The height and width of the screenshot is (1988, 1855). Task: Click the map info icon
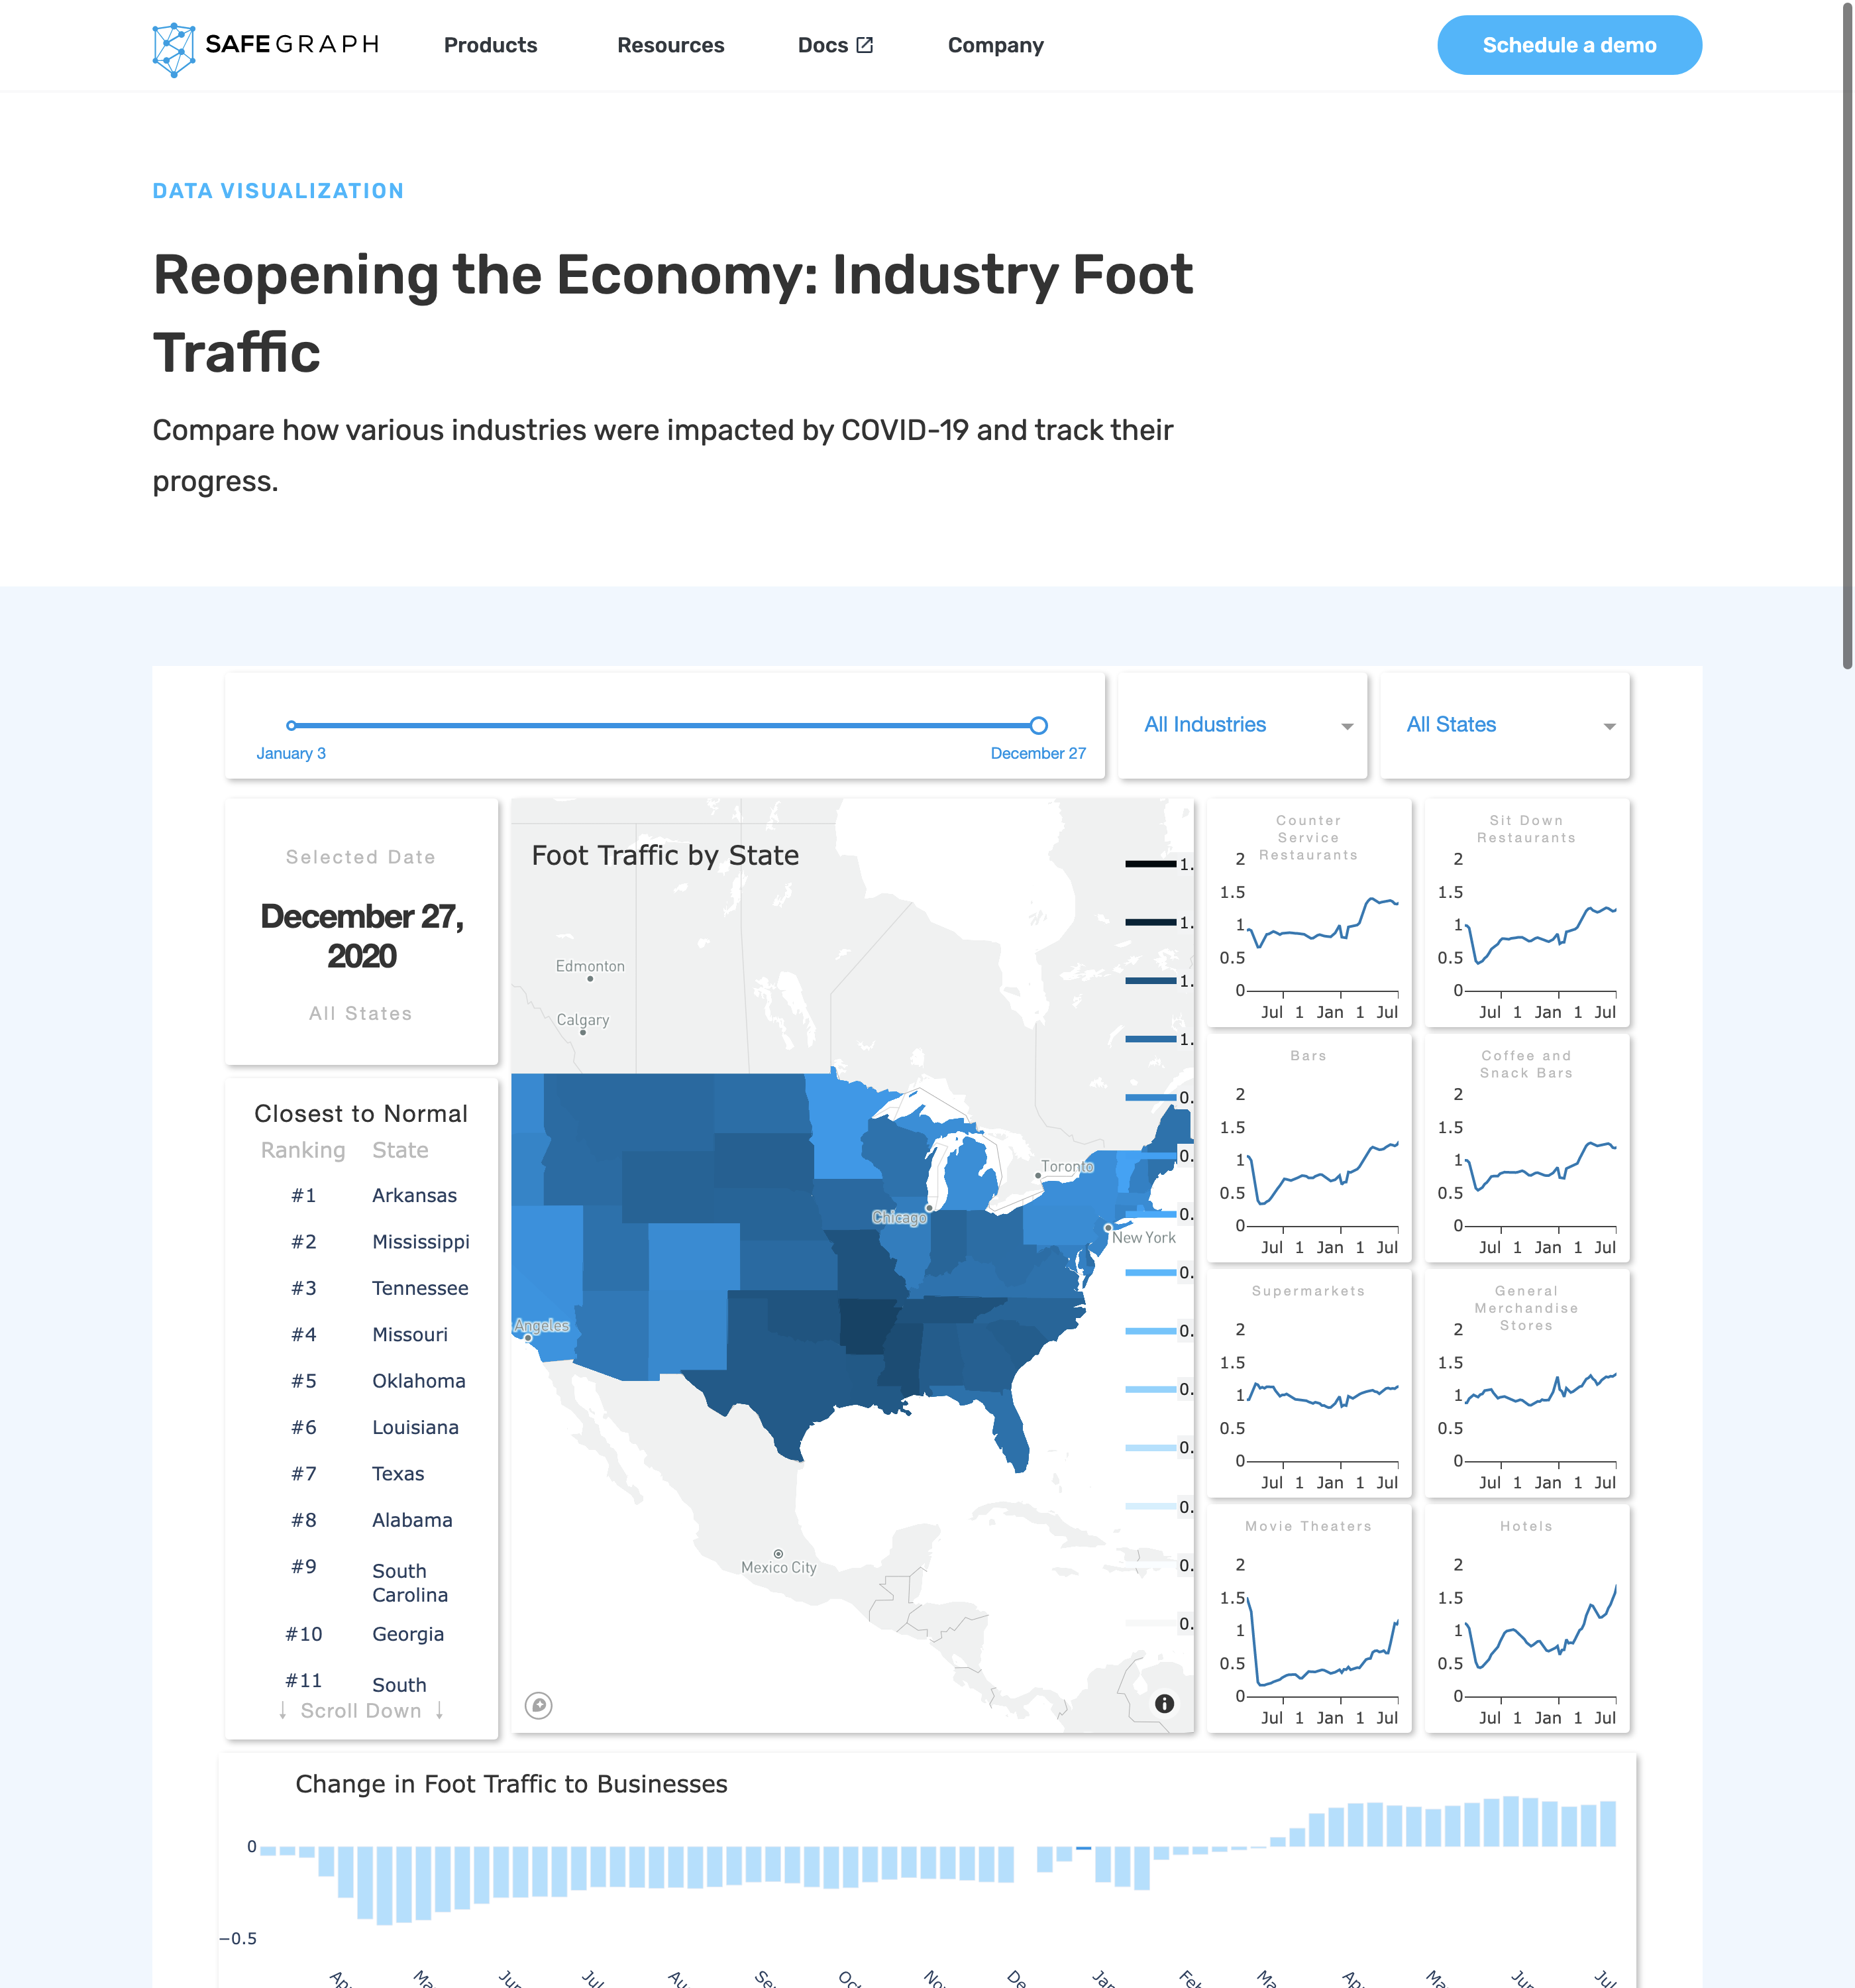pos(1164,1703)
